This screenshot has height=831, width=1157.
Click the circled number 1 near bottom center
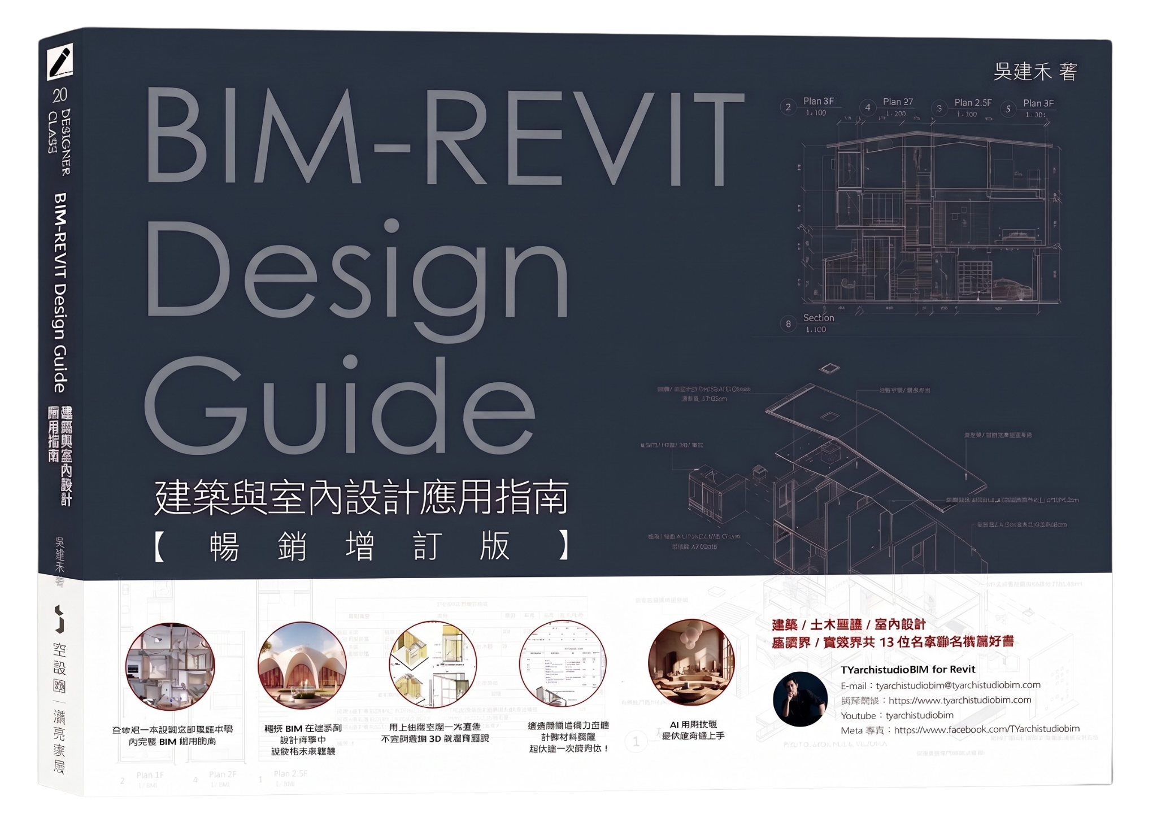(x=636, y=741)
